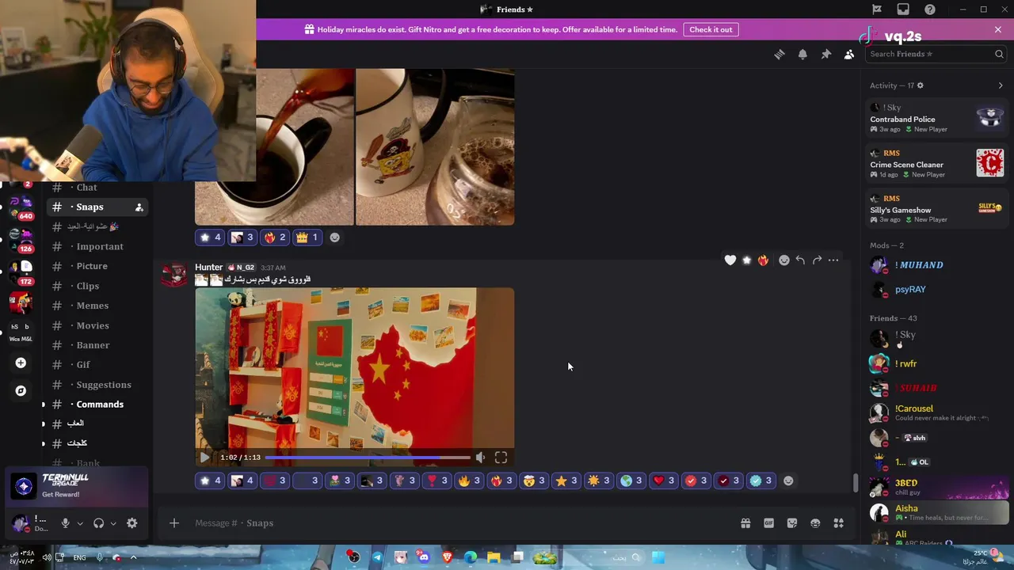Open psyRAY in the Mods list
1014x570 pixels.
910,290
